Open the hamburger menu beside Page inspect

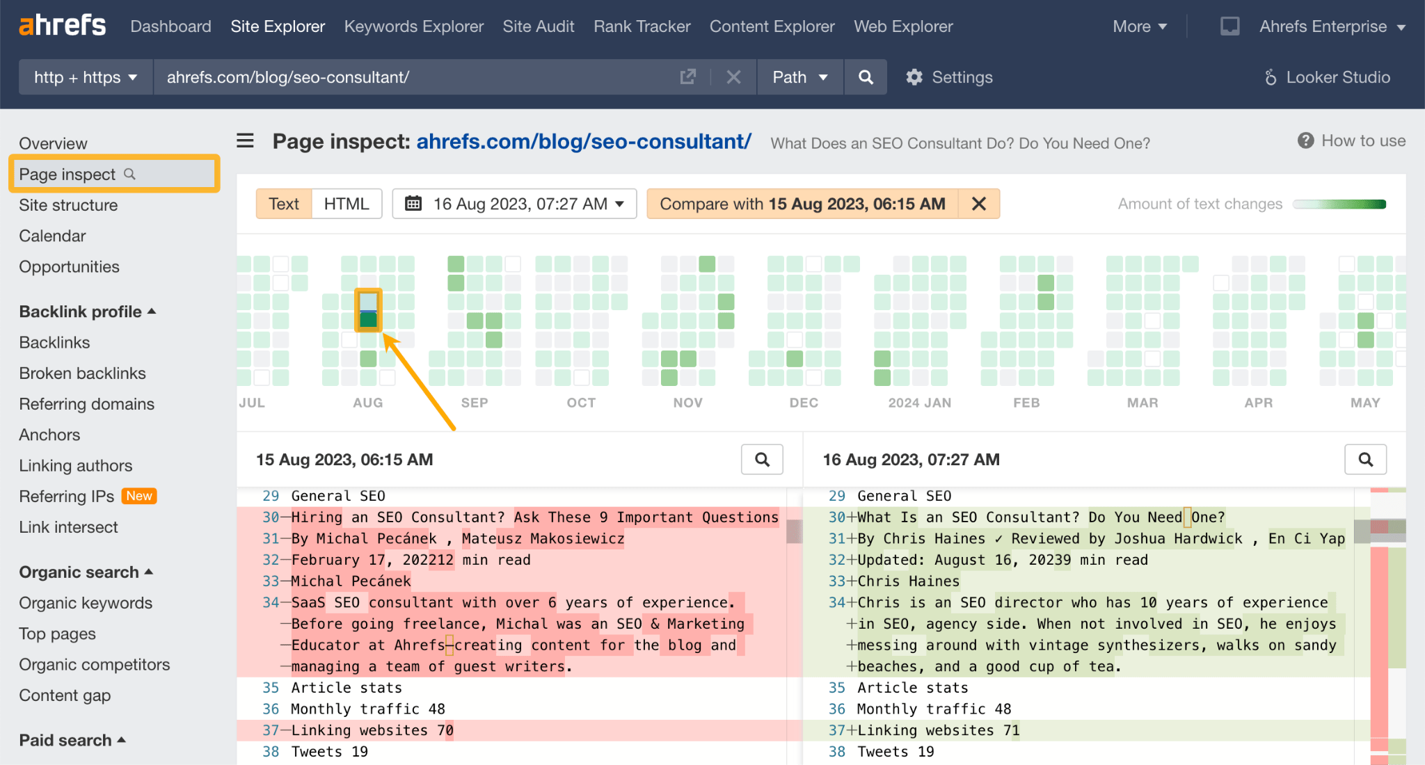tap(245, 141)
